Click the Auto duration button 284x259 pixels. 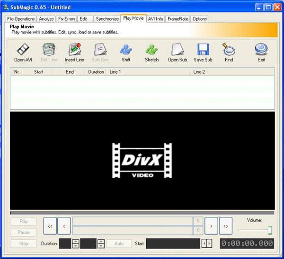tap(119, 243)
